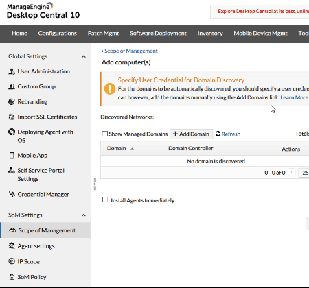This screenshot has width=309, height=288.
Task: Open SoM Policy page
Action: coord(32,277)
